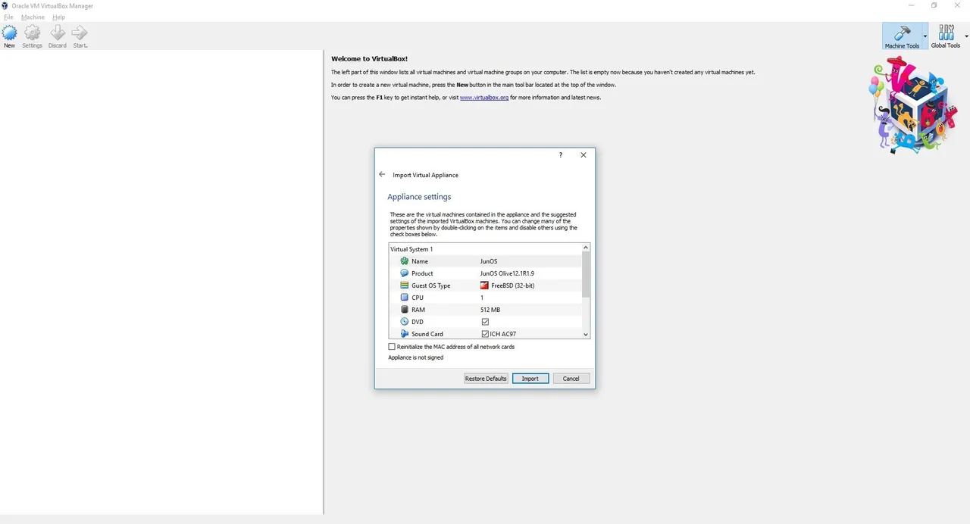
Task: Select the JunOS name value
Action: 489,261
